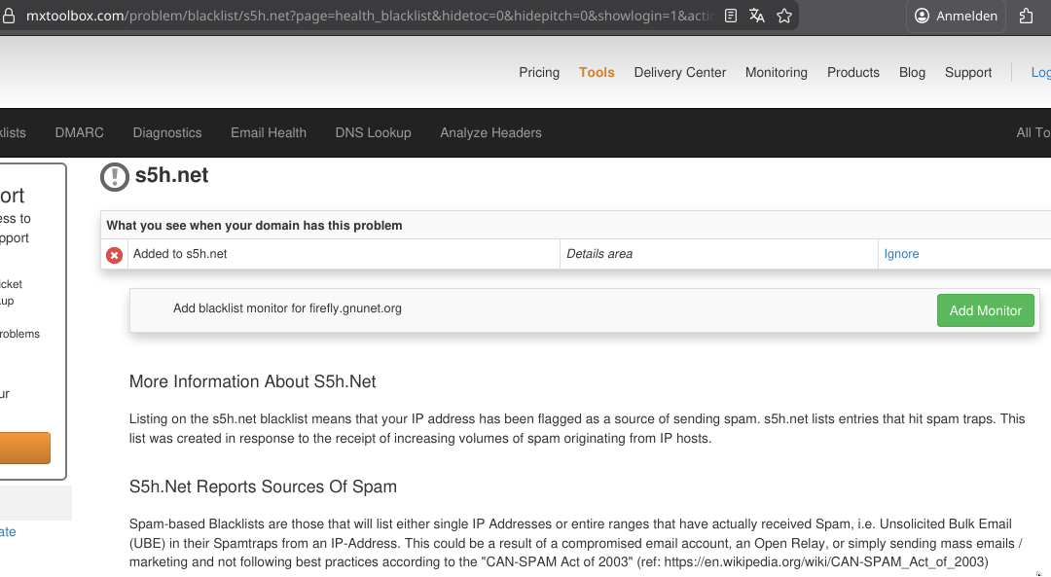Click the translate page icon

point(757,16)
